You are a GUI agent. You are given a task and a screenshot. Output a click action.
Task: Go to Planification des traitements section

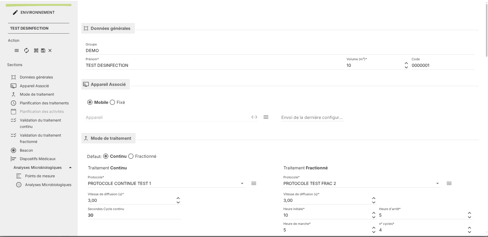44,103
